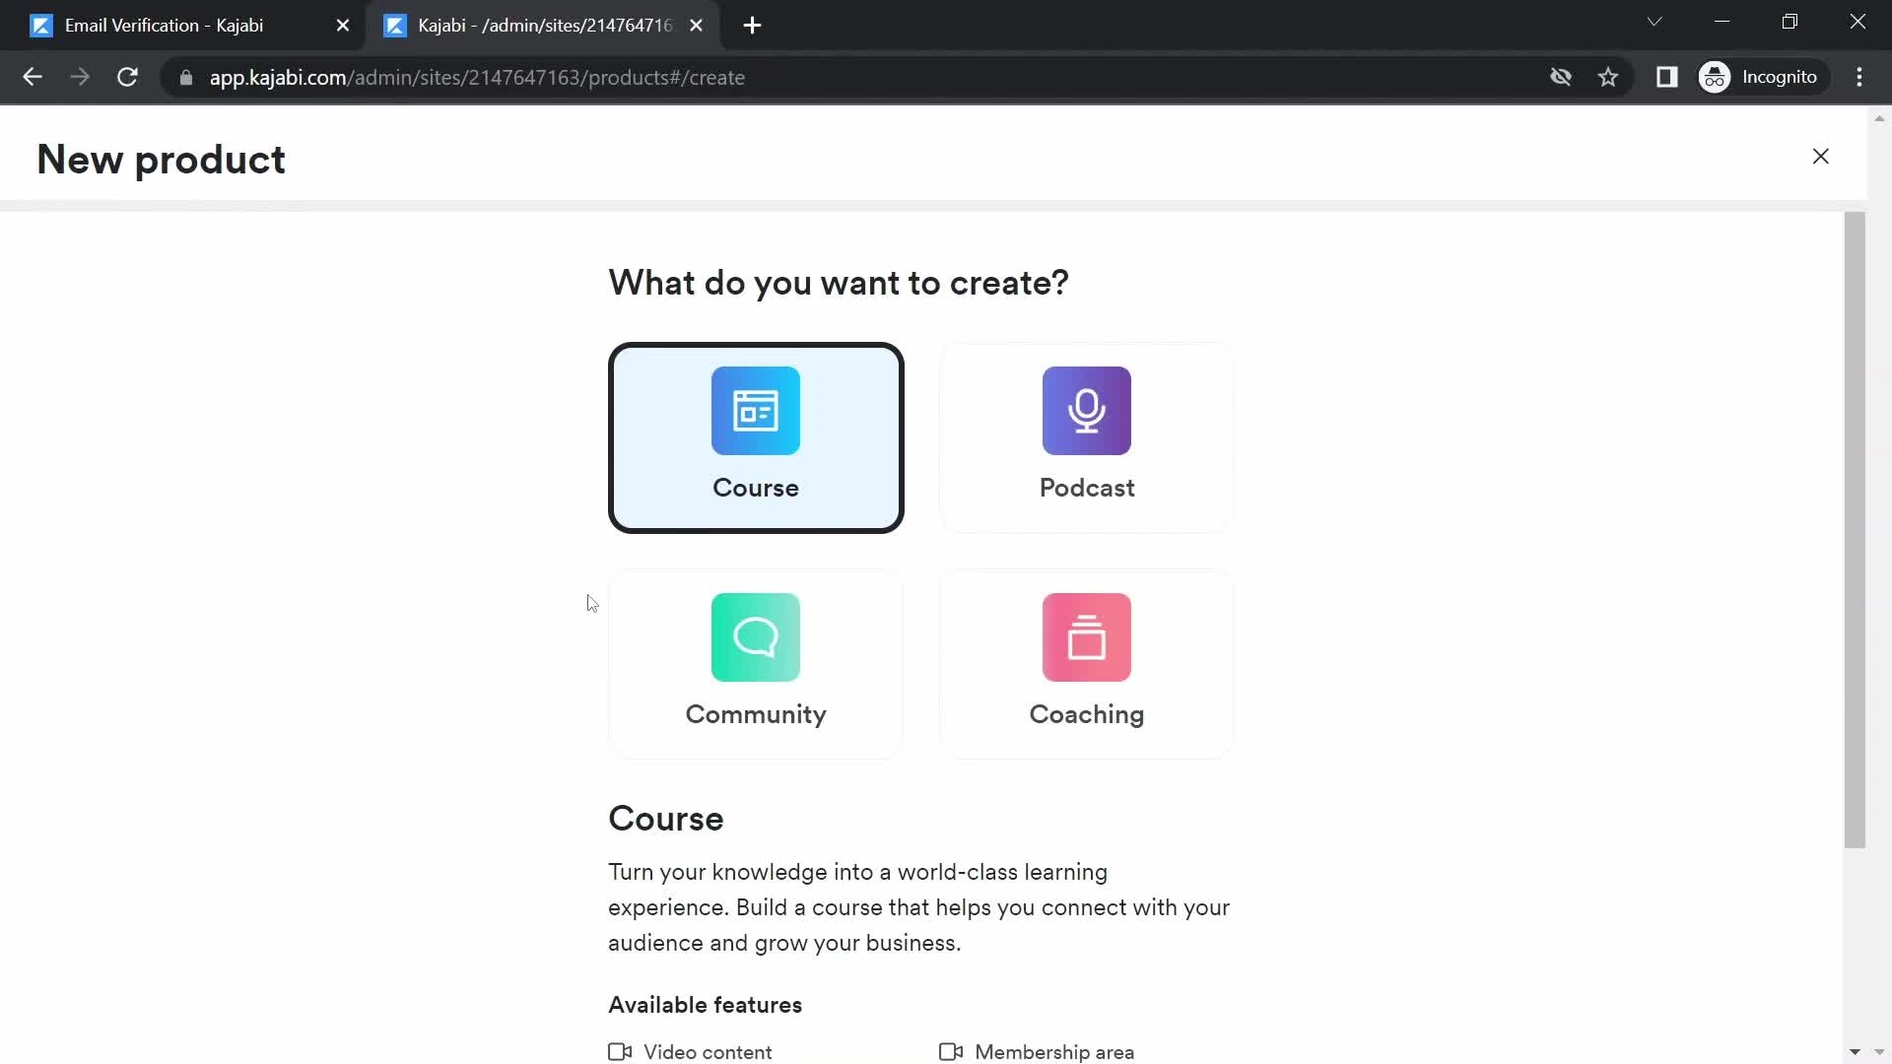Click the What do you want to create heading
The width and height of the screenshot is (1892, 1064).
pos(839,283)
